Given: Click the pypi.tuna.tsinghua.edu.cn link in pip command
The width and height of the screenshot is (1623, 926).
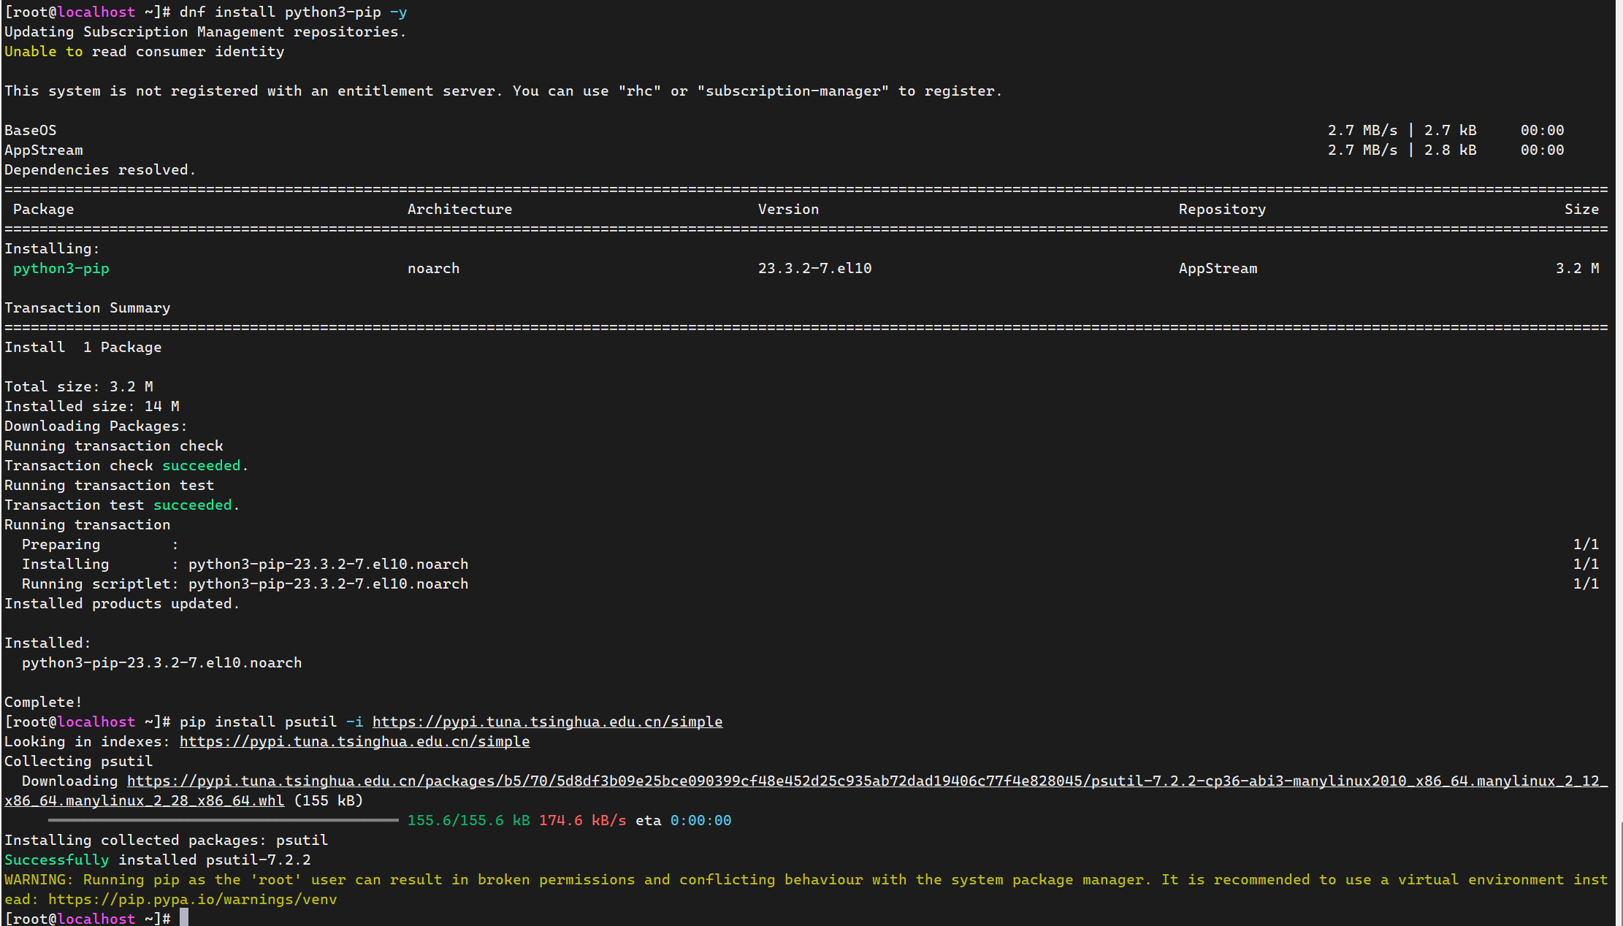Looking at the screenshot, I should [547, 722].
